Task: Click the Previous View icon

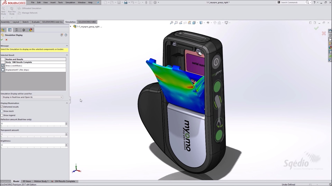Action: click(181, 23)
